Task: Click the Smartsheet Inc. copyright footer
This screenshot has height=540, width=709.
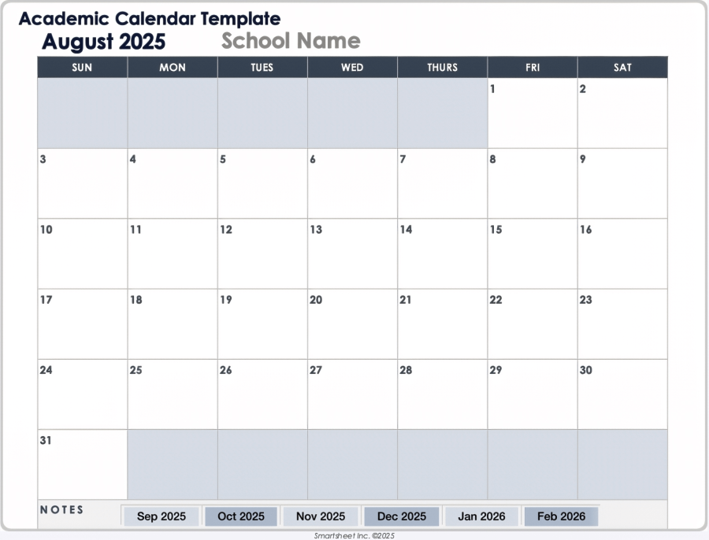Action: coord(354,535)
